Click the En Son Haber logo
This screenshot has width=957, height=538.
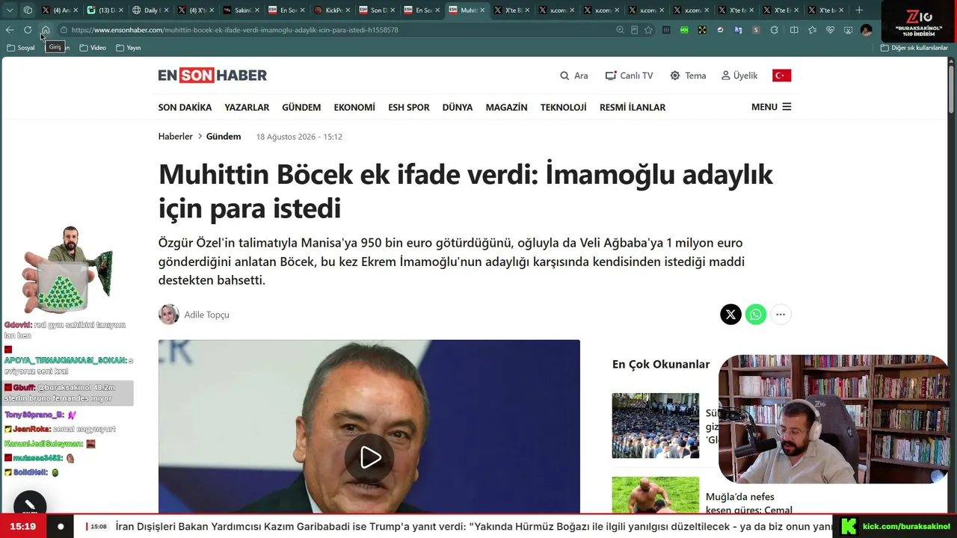tap(212, 75)
